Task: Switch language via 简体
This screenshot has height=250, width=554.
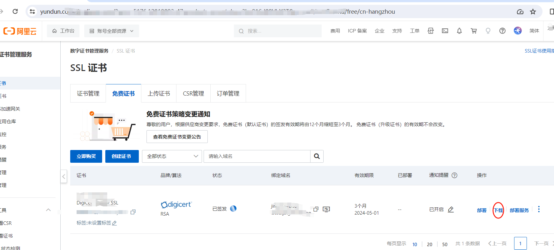Action: point(534,31)
